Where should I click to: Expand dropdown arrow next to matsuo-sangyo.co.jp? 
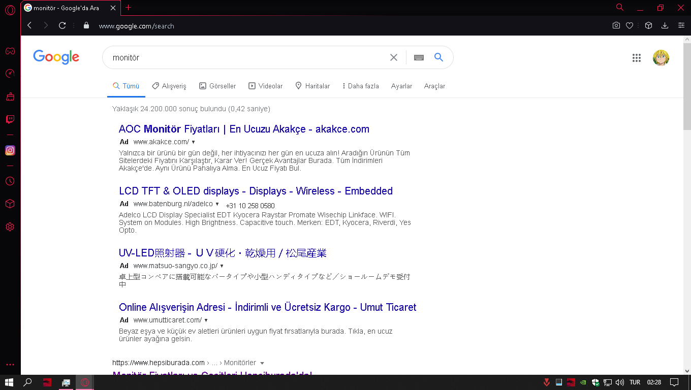pos(222,266)
